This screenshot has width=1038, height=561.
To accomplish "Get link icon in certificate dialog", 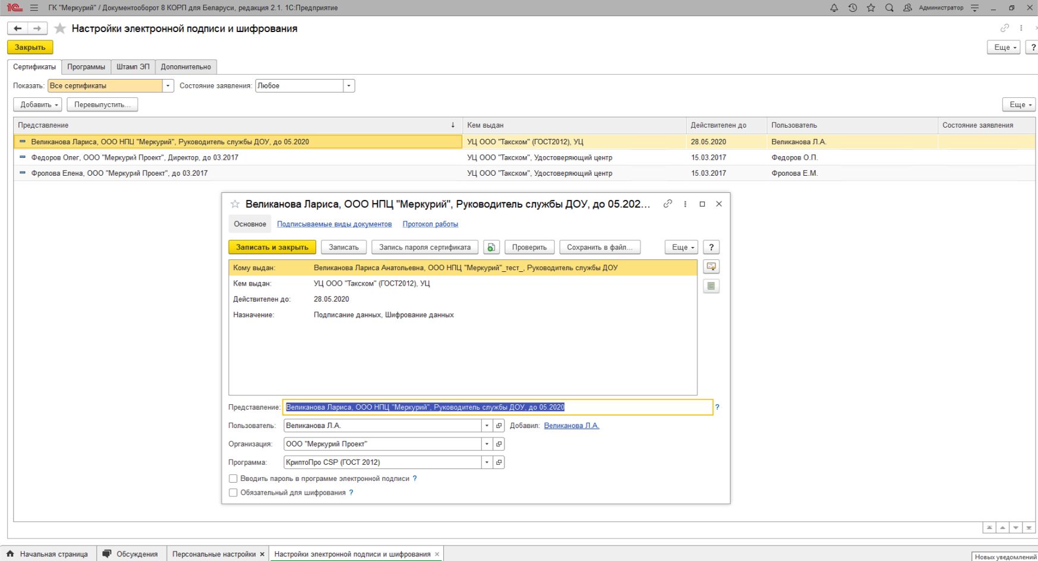I will 668,204.
